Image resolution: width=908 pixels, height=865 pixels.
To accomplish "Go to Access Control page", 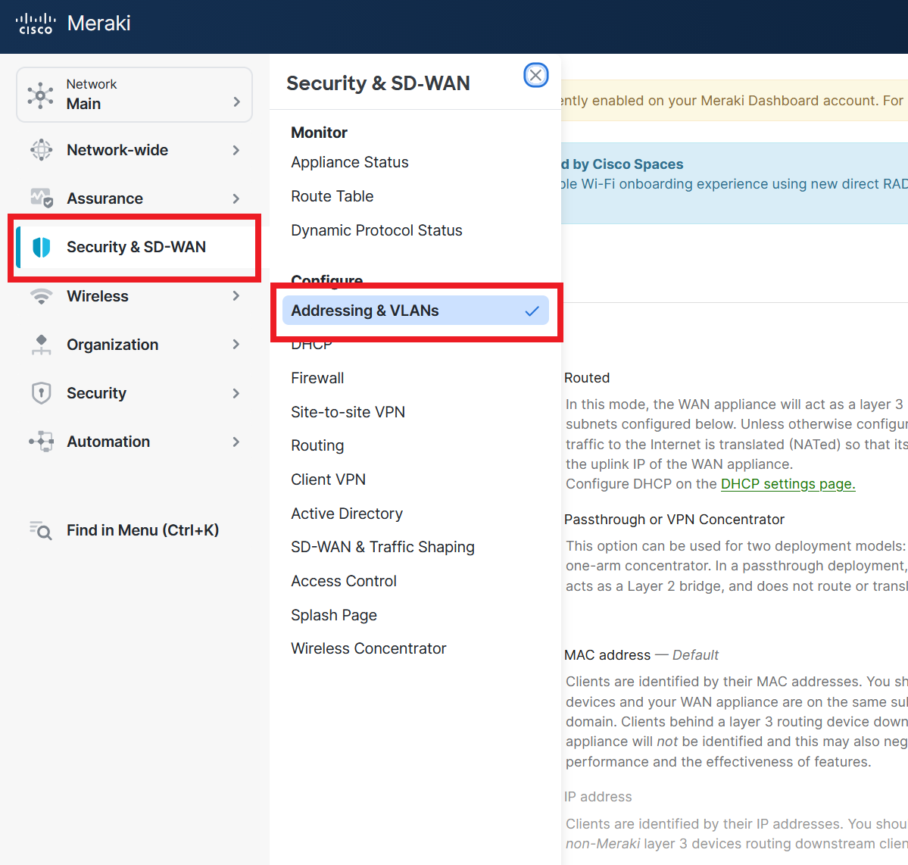I will 344,581.
